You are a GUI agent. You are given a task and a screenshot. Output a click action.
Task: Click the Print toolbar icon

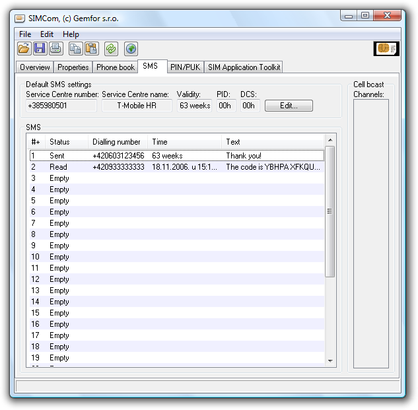(55, 48)
